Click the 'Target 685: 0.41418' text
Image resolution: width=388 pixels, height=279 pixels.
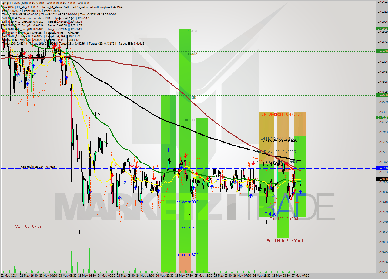click(x=131, y=44)
